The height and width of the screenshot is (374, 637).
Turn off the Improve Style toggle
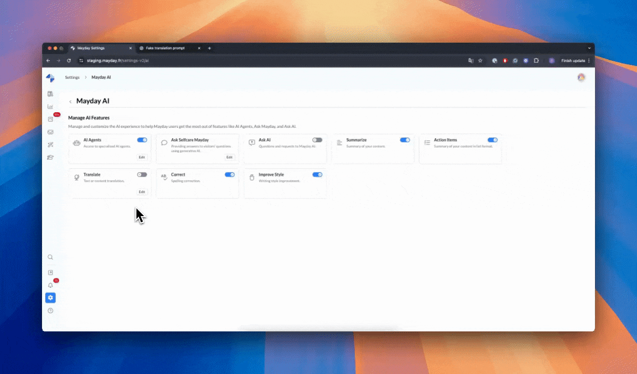(317, 175)
